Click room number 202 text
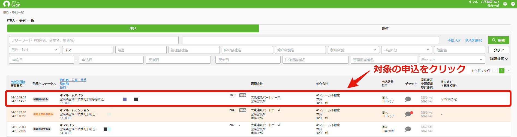517x137 pixels. [232, 125]
